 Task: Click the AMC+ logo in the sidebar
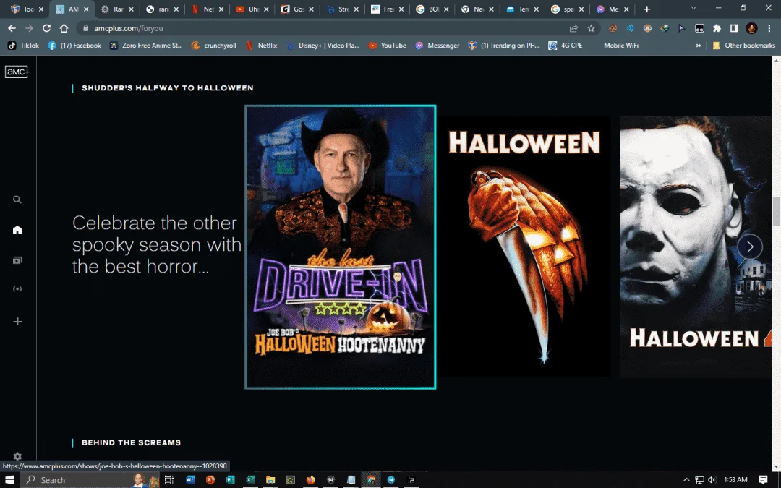[17, 72]
